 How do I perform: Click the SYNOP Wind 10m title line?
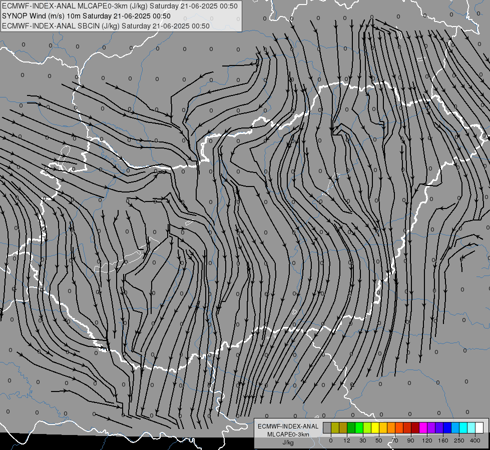(x=86, y=16)
